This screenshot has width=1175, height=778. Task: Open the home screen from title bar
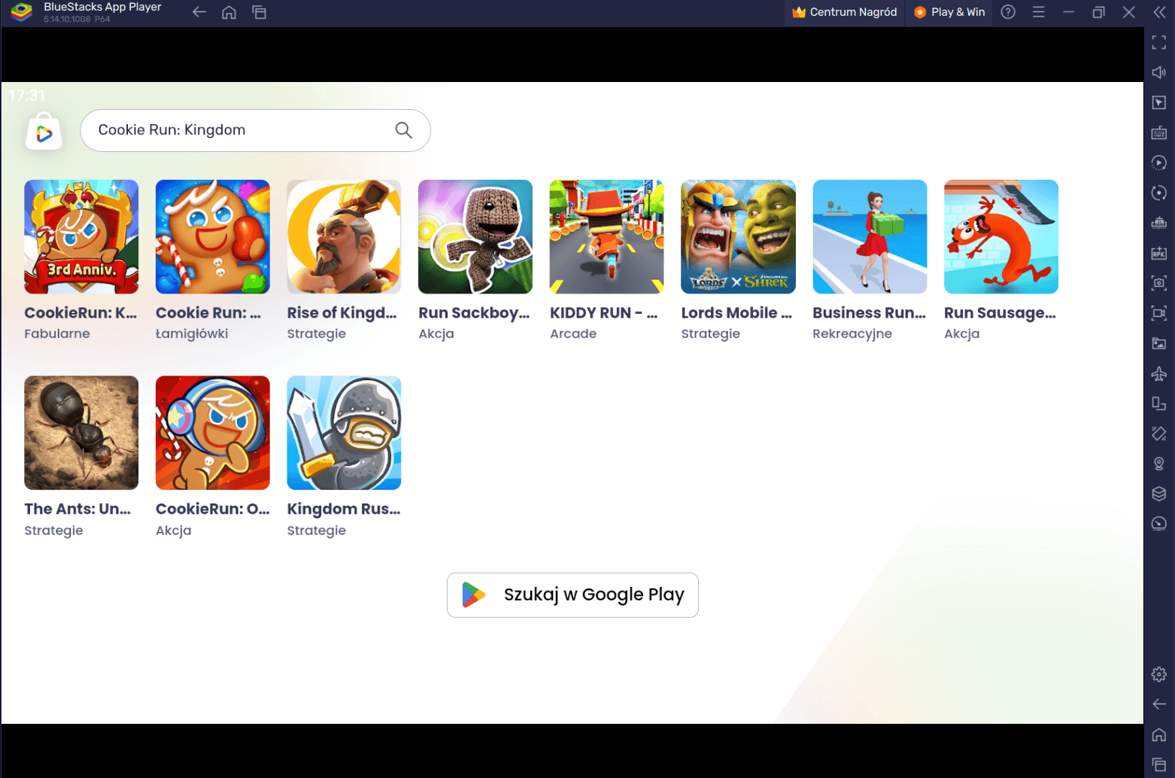click(229, 12)
